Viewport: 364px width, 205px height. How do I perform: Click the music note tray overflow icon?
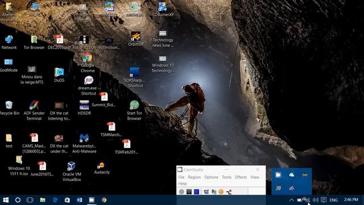tap(278, 188)
